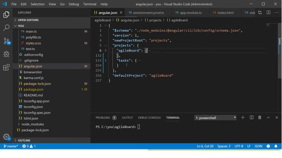
Task: Close the terminal panel
Action: click(x=277, y=118)
